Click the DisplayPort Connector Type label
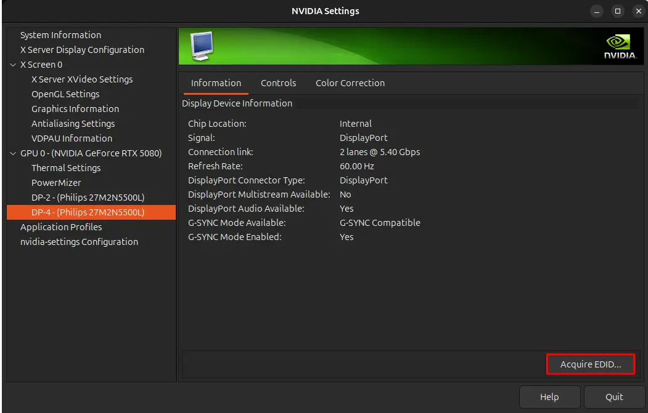The image size is (648, 413). click(x=246, y=180)
